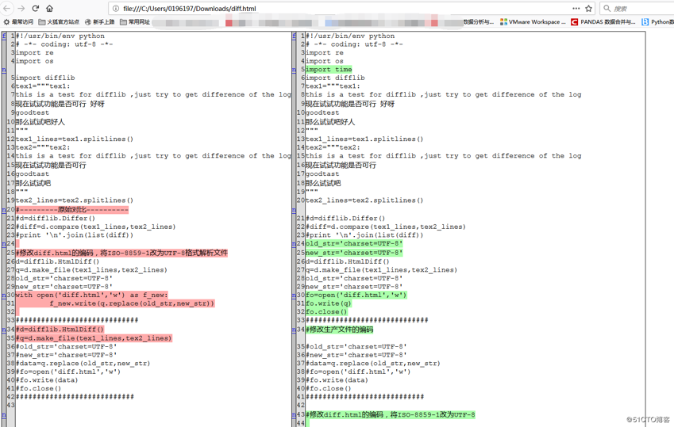Click the address bar showing diff.html path

[318, 9]
